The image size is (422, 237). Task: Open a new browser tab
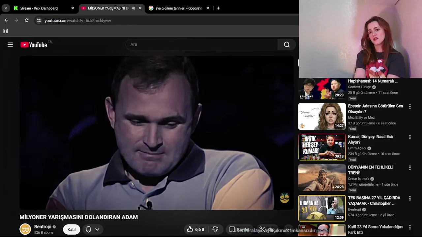click(x=218, y=8)
